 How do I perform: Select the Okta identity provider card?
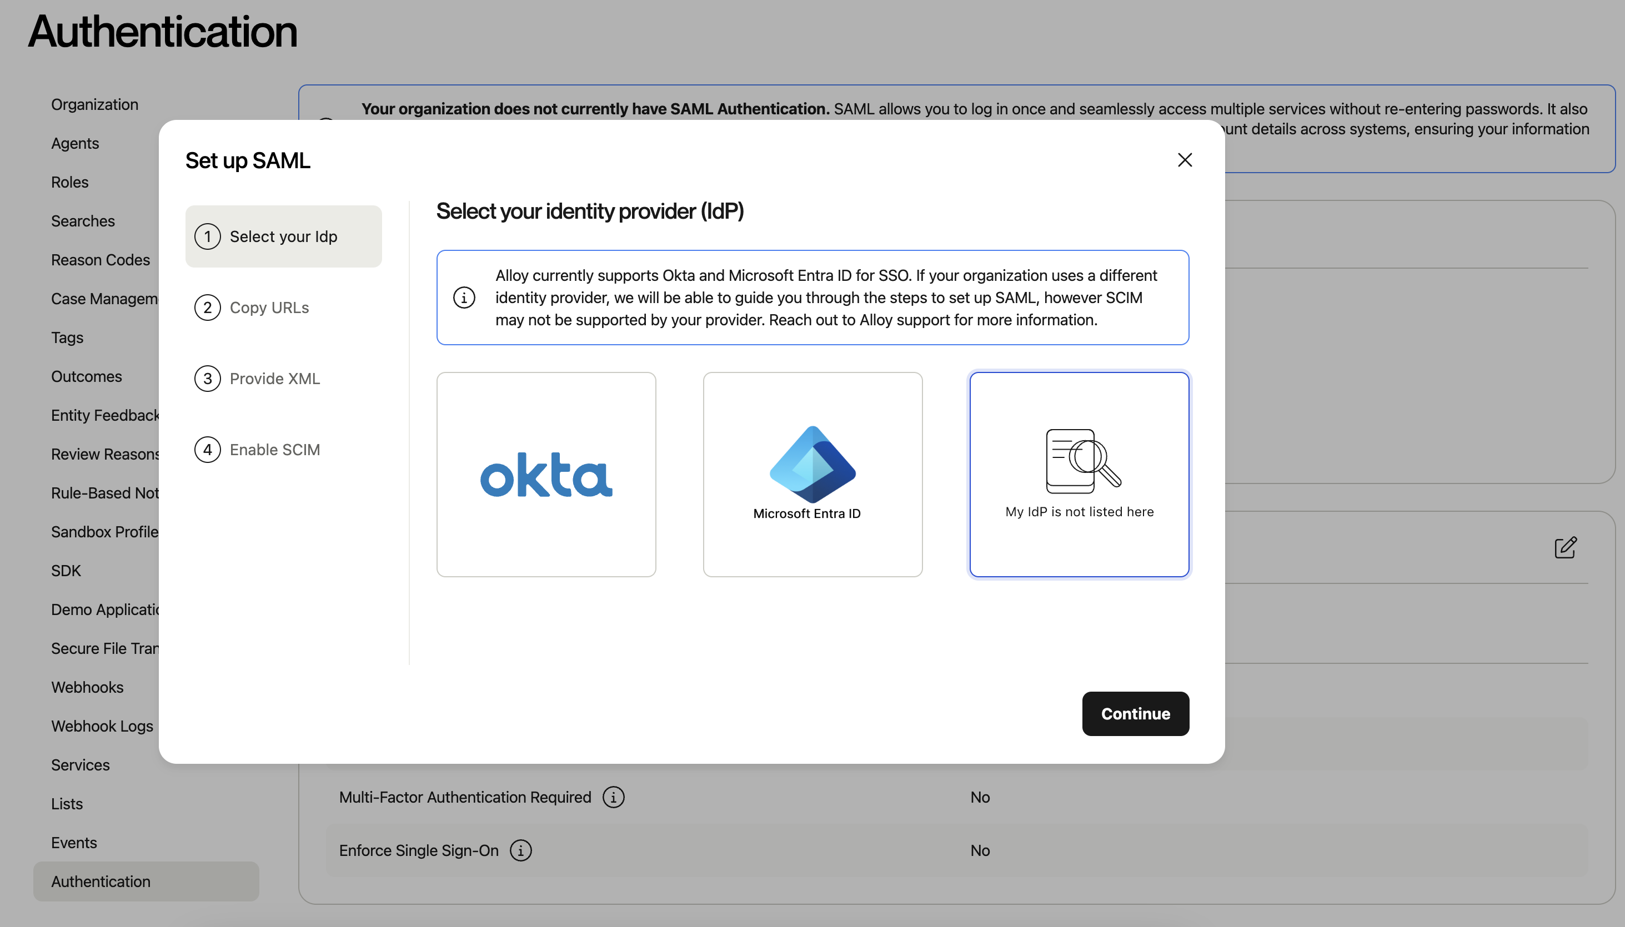pos(546,474)
